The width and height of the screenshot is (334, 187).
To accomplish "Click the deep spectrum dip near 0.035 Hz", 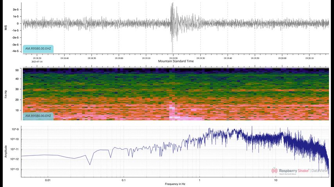I will coord(90,164).
